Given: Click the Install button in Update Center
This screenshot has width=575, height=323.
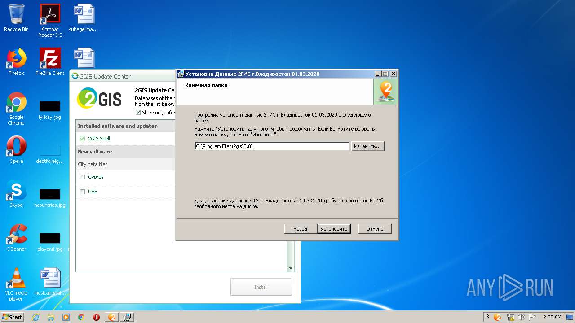Looking at the screenshot, I should coord(261,287).
